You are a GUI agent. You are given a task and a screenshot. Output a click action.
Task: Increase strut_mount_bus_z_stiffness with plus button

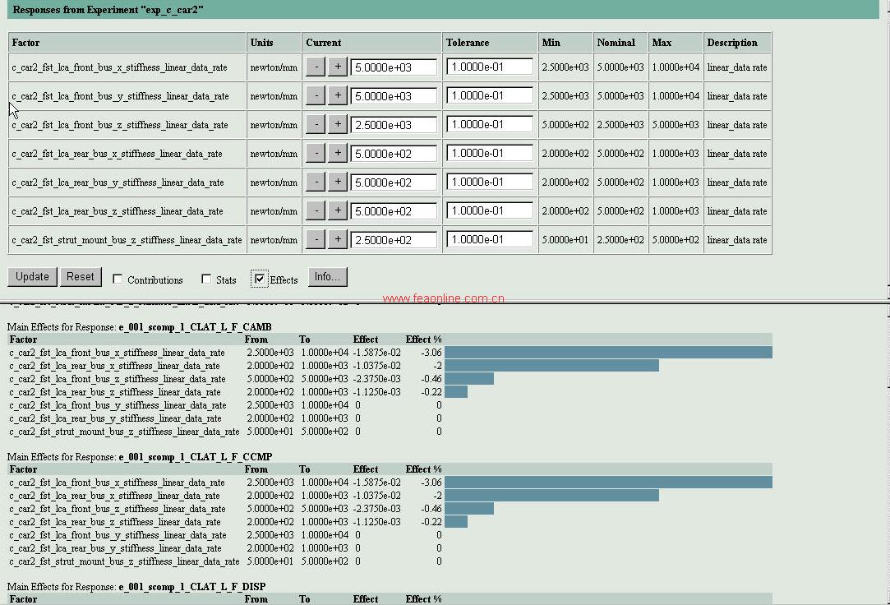point(337,239)
